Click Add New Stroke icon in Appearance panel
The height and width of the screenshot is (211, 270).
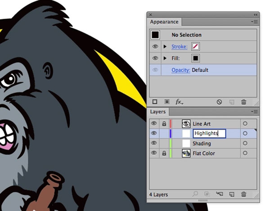155,102
